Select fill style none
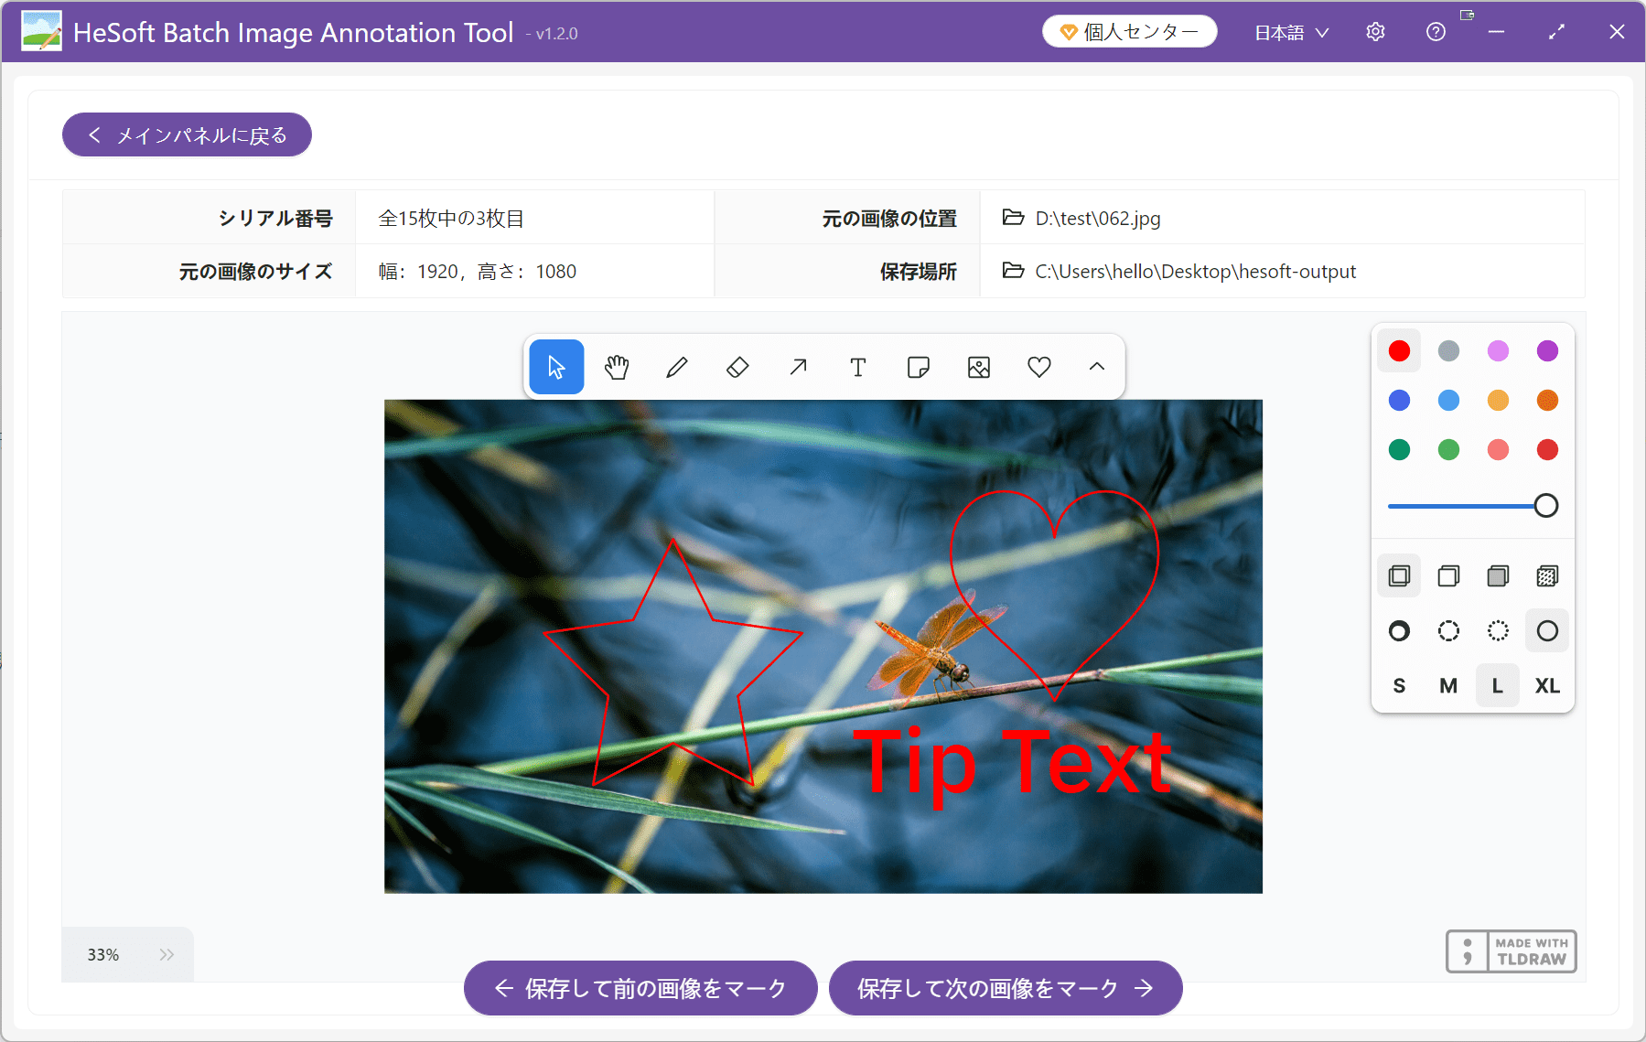The width and height of the screenshot is (1646, 1042). [1399, 576]
